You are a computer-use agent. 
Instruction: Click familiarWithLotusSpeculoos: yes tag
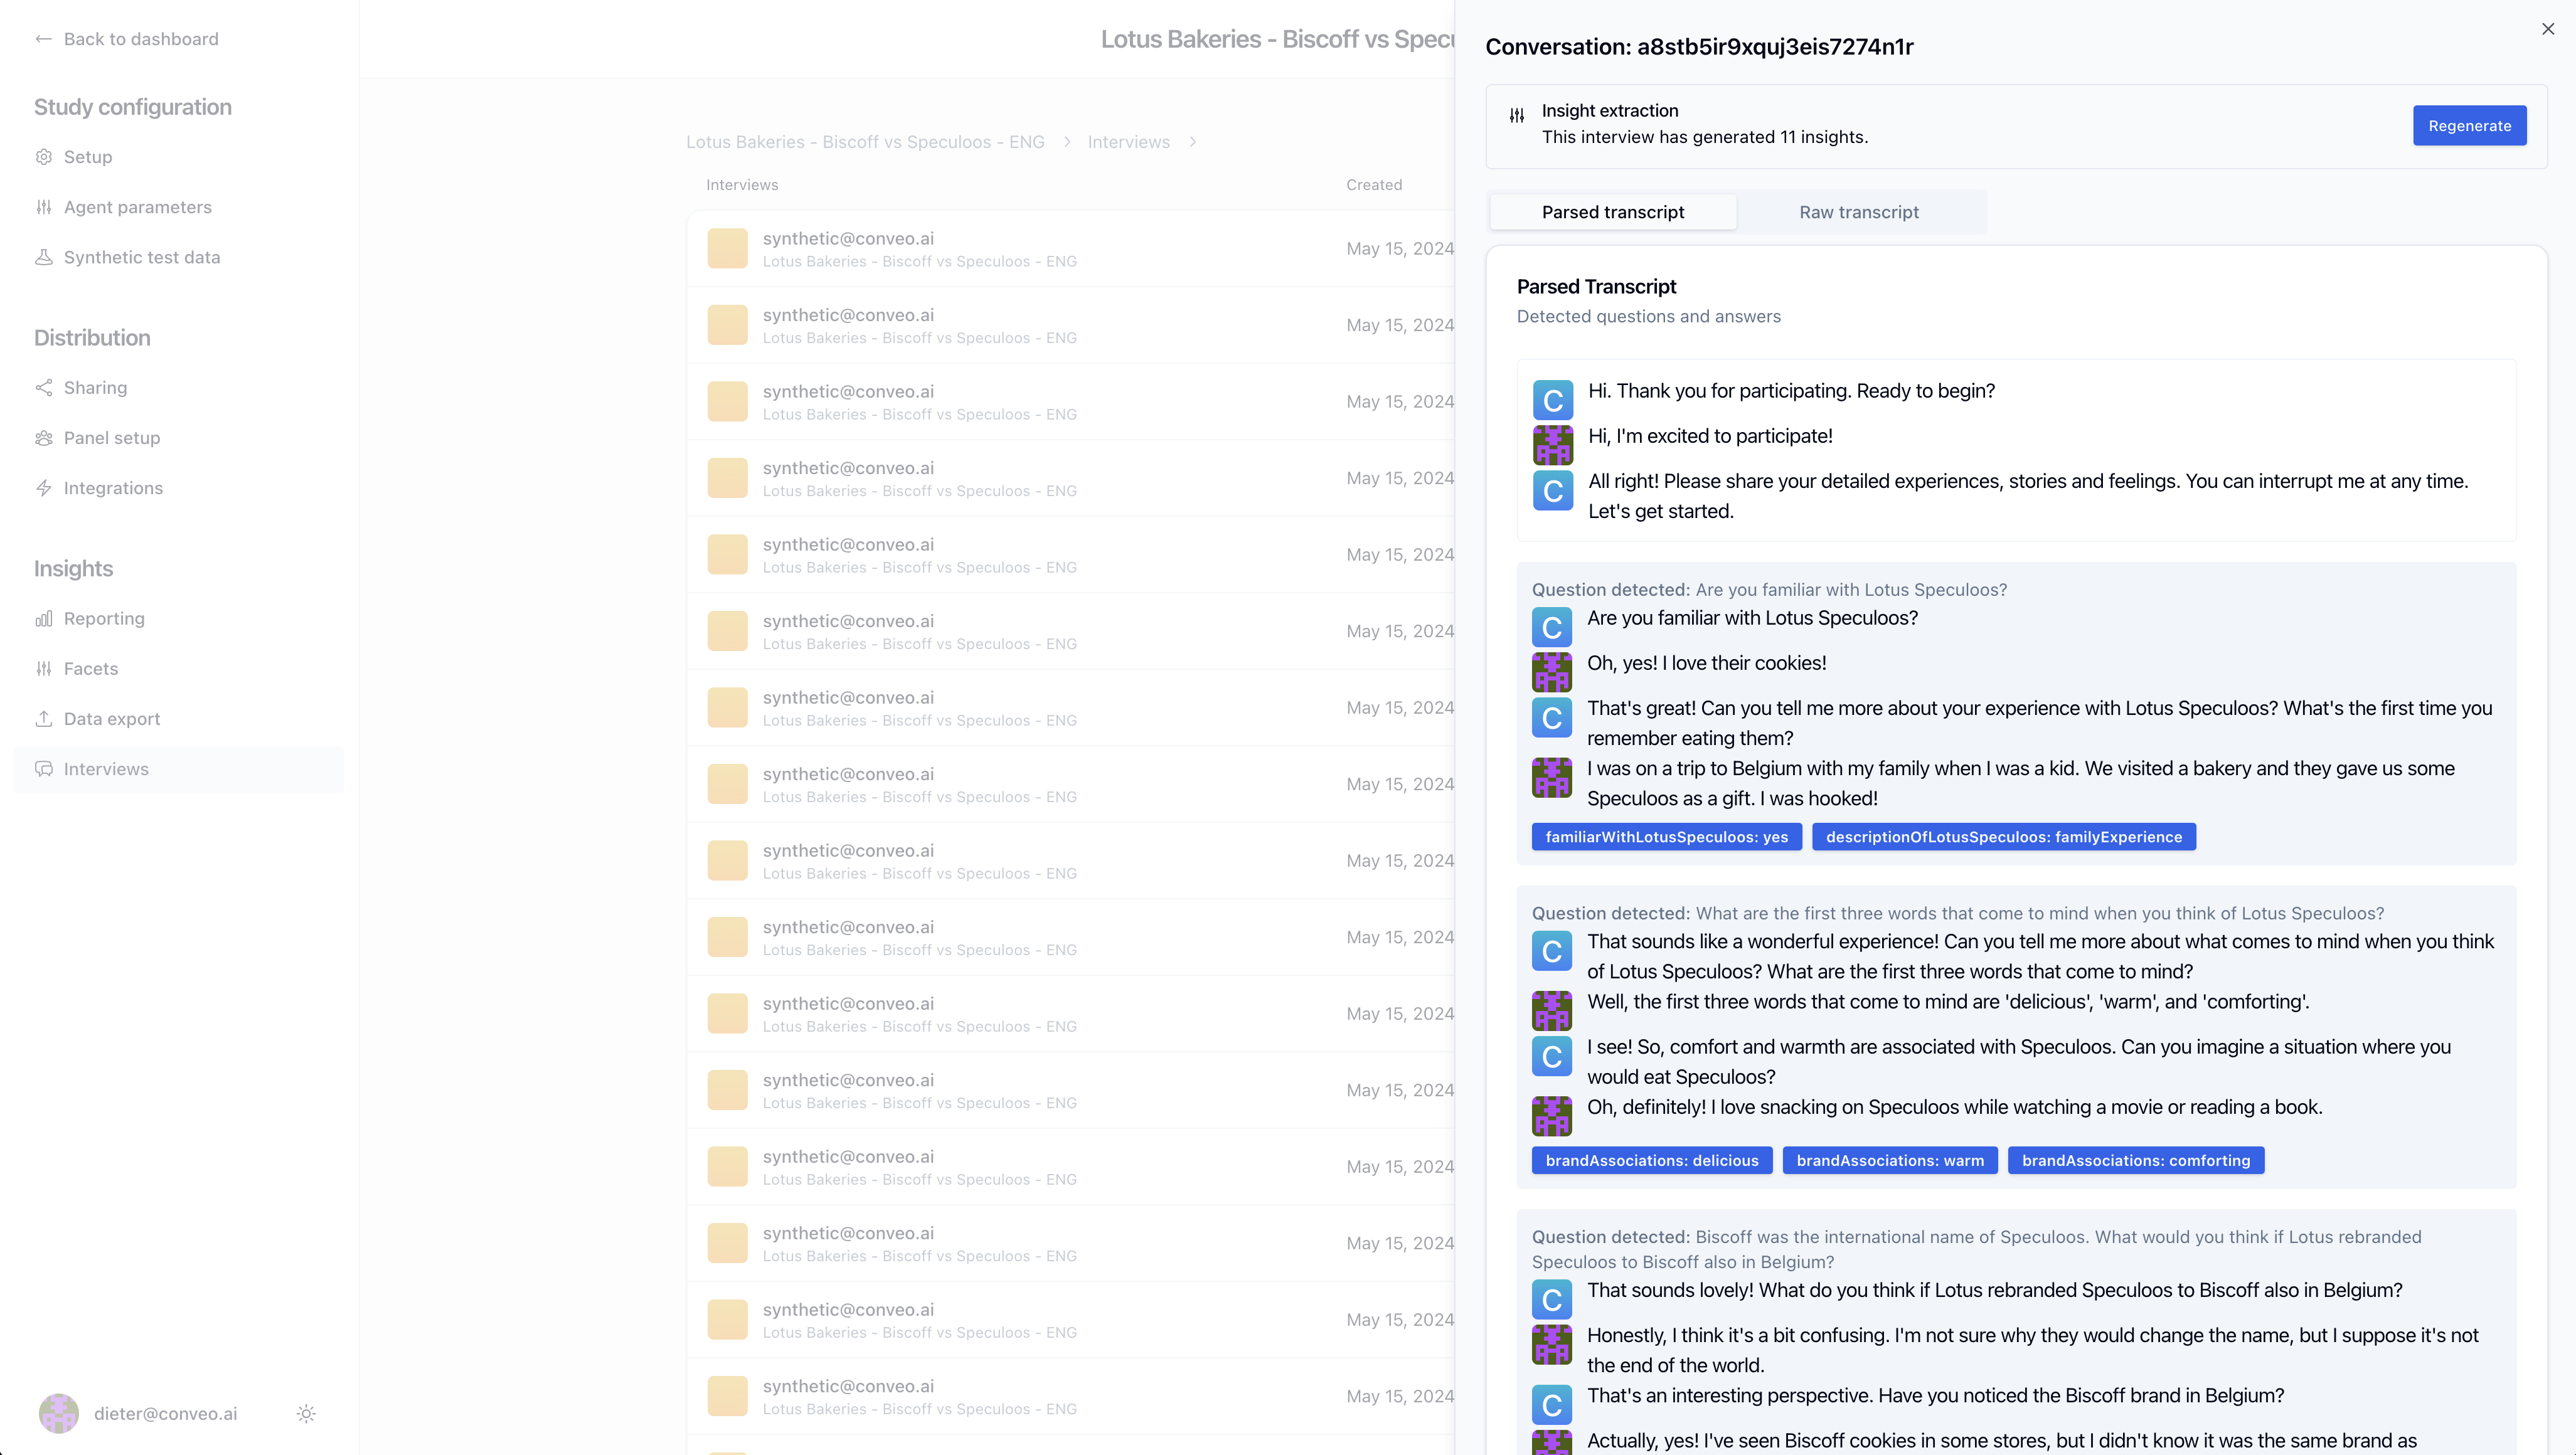click(1666, 836)
